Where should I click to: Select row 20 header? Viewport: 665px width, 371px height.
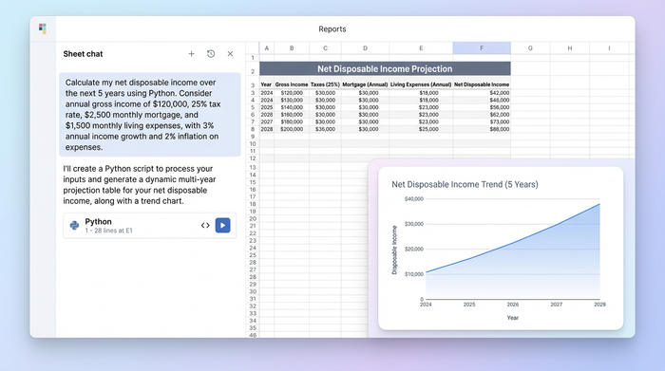pyautogui.click(x=253, y=218)
